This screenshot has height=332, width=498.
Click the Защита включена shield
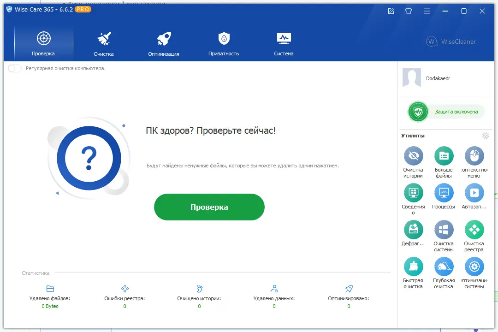(x=418, y=112)
